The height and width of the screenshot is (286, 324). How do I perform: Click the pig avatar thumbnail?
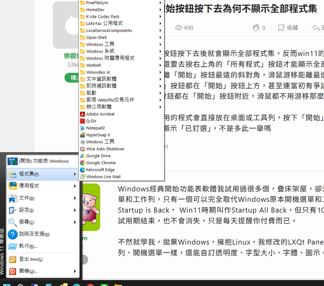click(x=91, y=207)
